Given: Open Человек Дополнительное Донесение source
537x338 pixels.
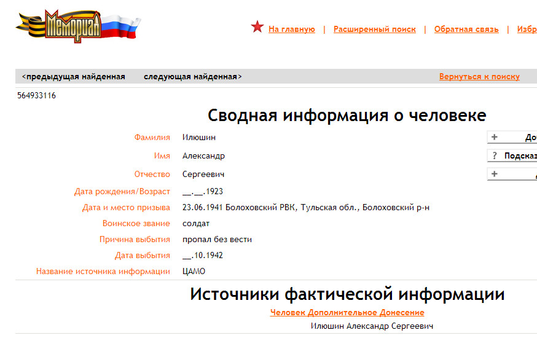Looking at the screenshot, I should (x=347, y=313).
